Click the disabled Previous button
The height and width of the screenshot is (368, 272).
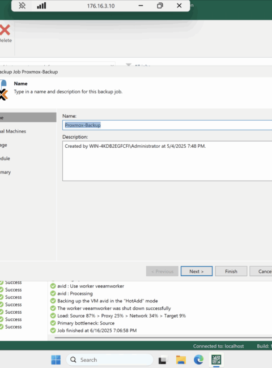[x=162, y=271]
